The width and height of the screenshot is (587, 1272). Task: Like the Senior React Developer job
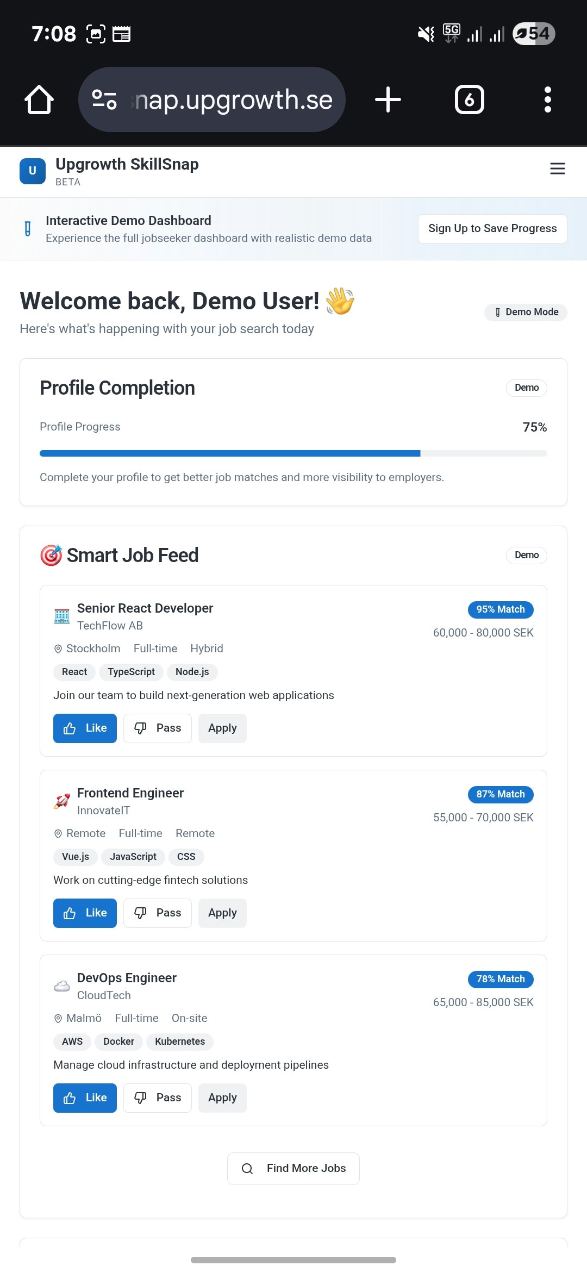click(x=85, y=728)
